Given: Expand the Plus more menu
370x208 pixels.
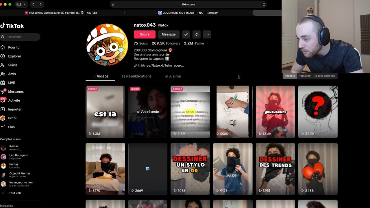Looking at the screenshot, I should [x=11, y=127].
